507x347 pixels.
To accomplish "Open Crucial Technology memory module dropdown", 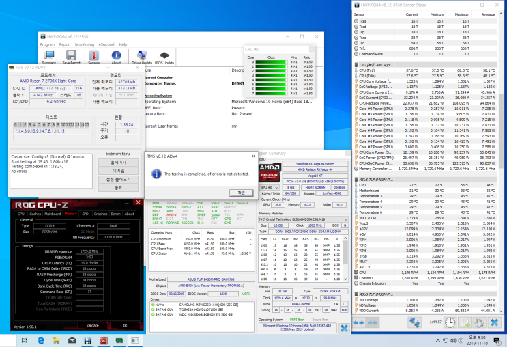I will point(303,219).
